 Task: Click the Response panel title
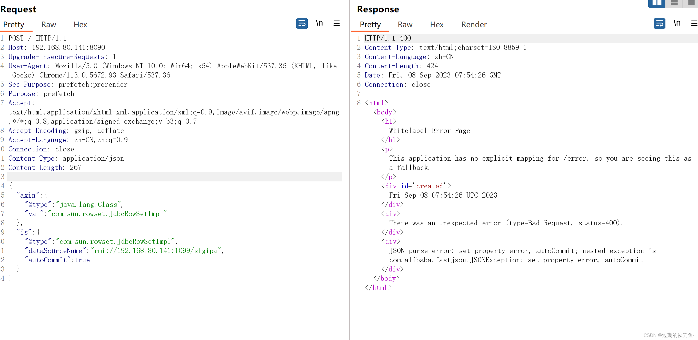pyautogui.click(x=378, y=9)
